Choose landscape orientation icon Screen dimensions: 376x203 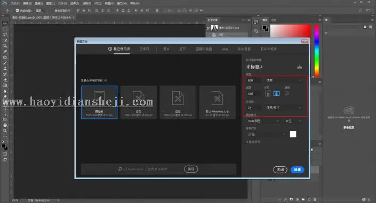276,93
